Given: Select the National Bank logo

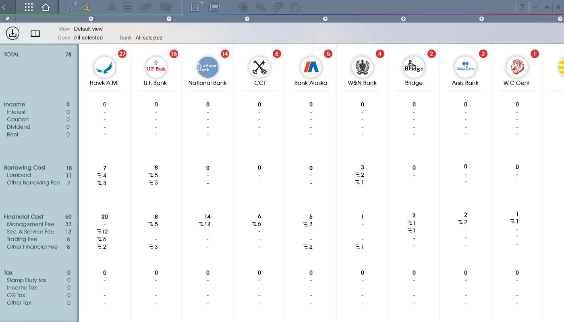Looking at the screenshot, I should 208,67.
